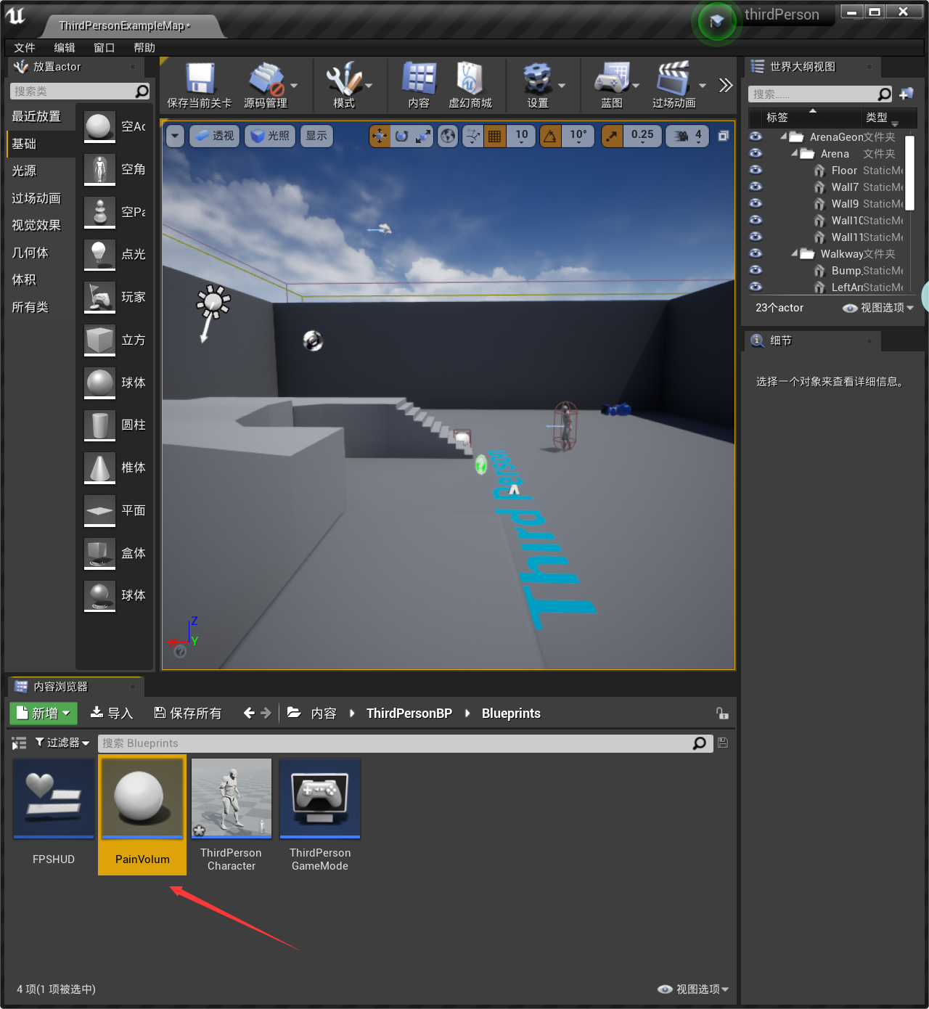Click the Blueprints (蓝图) toolbar icon
The height and width of the screenshot is (1009, 929).
pyautogui.click(x=612, y=78)
